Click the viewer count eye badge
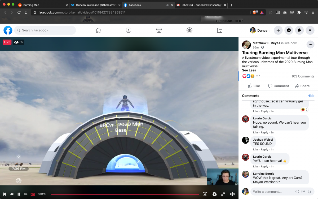Viewport: 318px width, 199px height. [x=19, y=42]
